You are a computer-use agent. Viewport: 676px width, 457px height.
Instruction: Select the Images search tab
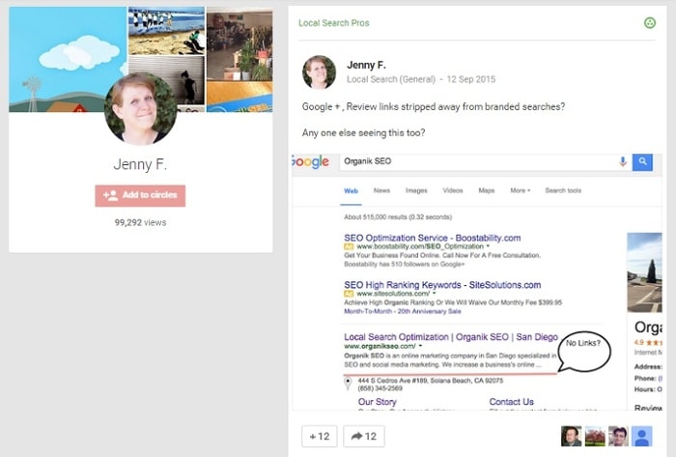pyautogui.click(x=416, y=190)
